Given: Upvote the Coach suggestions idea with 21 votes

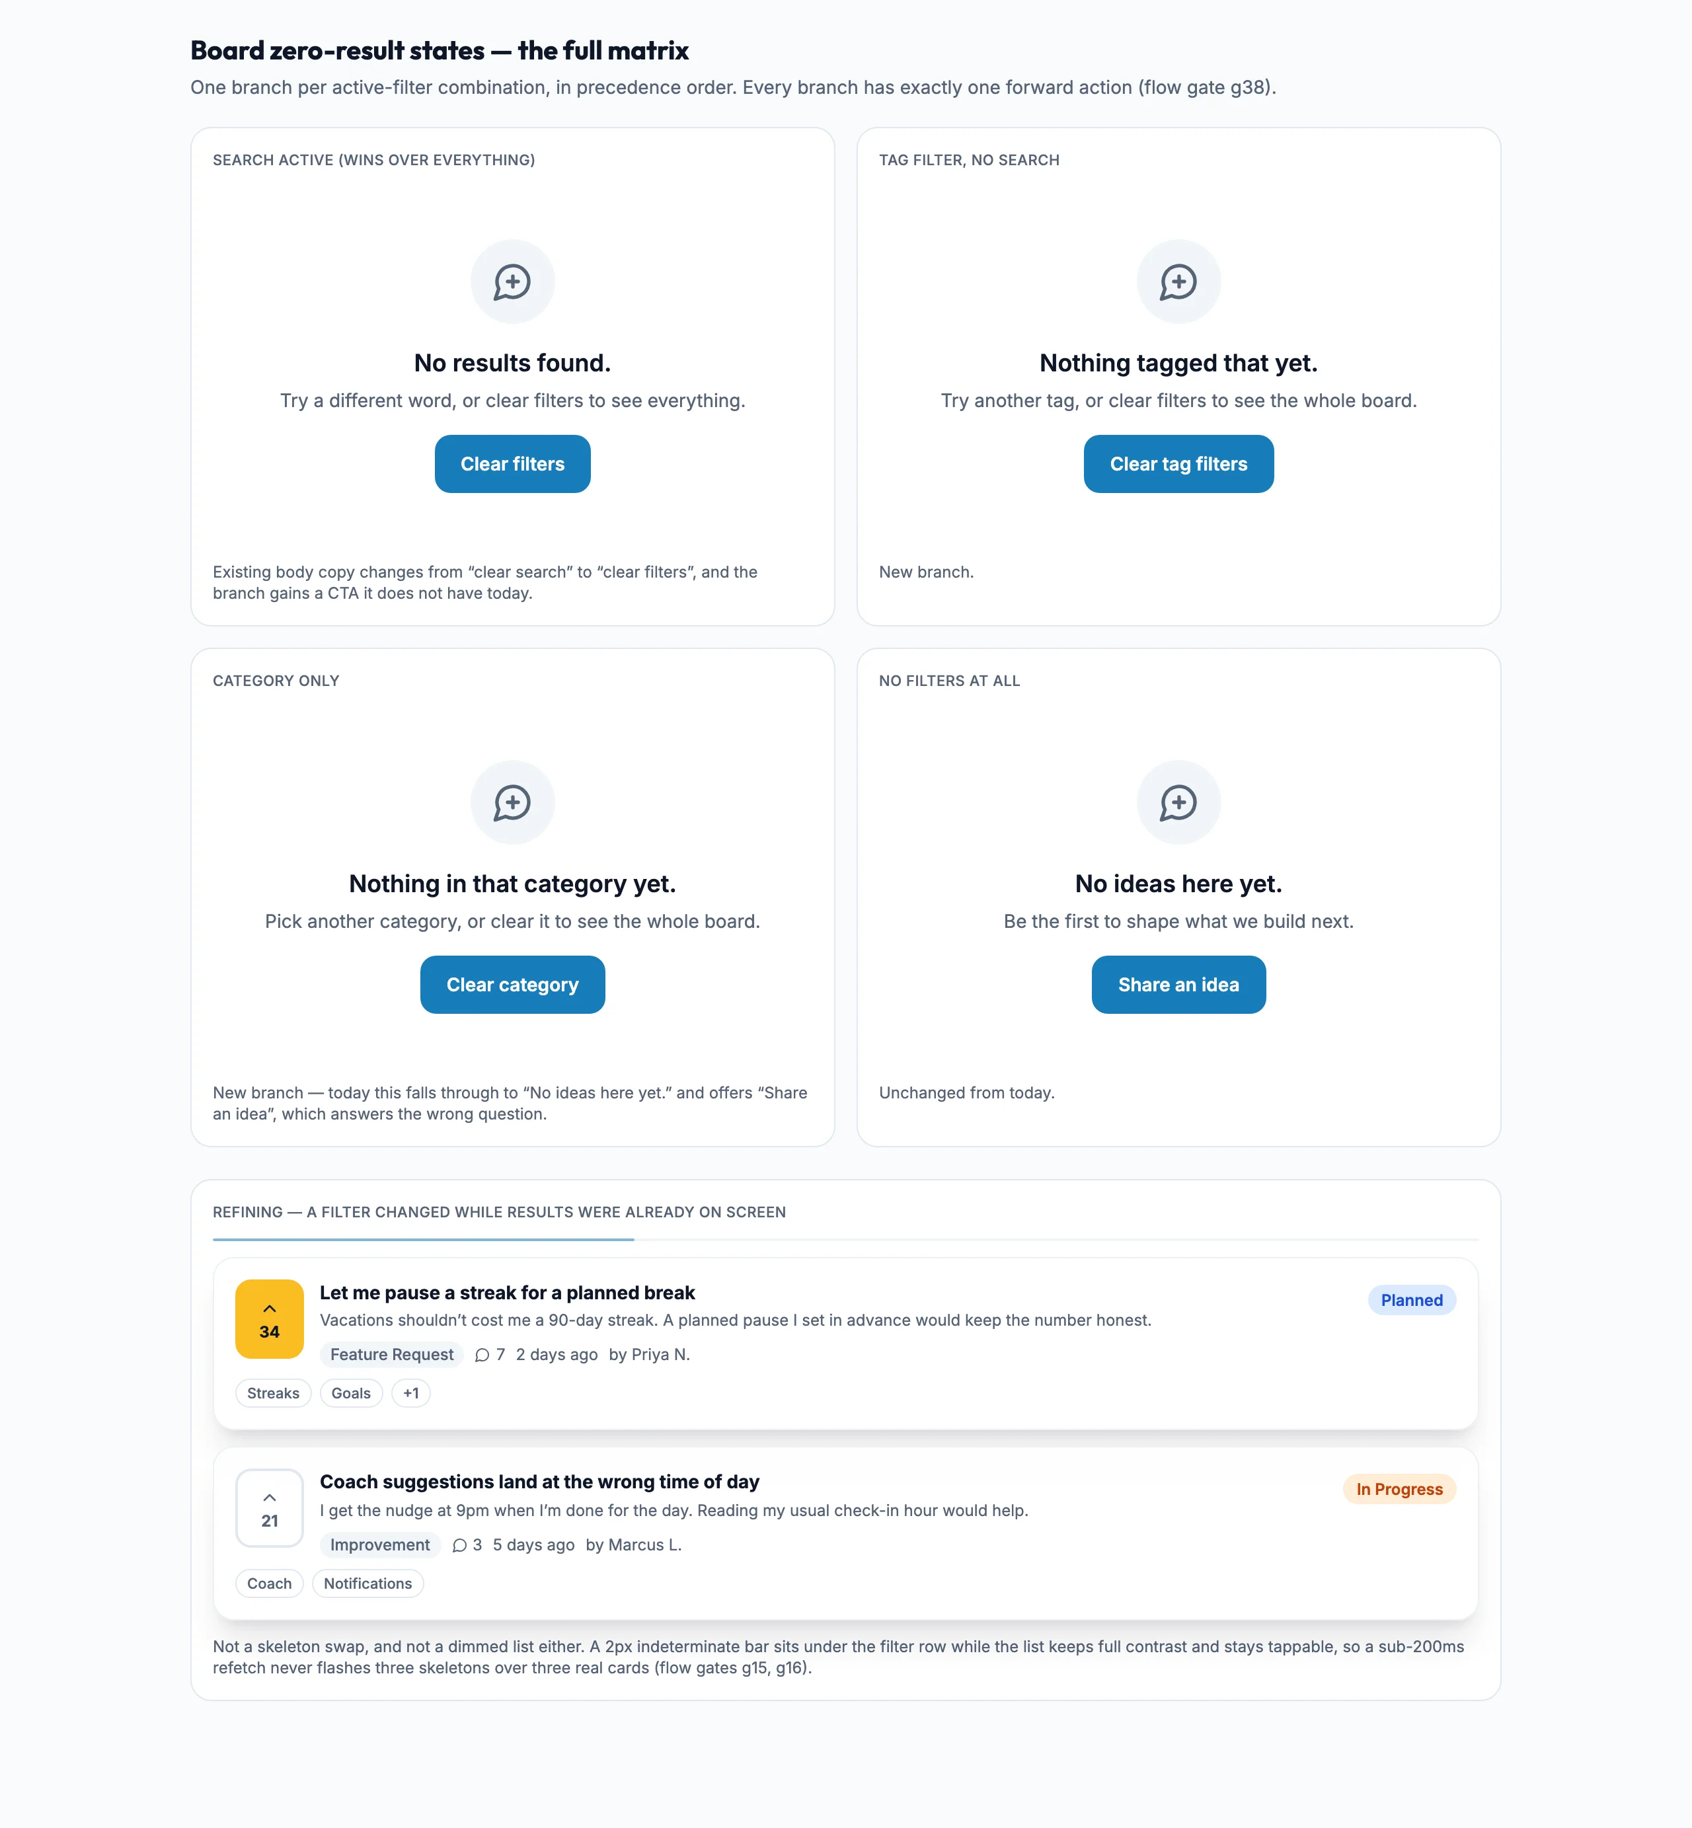Looking at the screenshot, I should pyautogui.click(x=269, y=1509).
